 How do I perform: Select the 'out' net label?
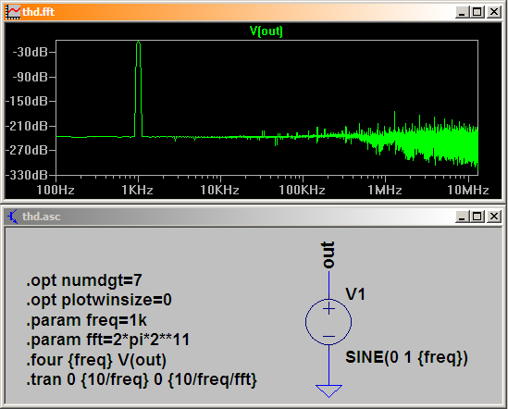(x=328, y=254)
